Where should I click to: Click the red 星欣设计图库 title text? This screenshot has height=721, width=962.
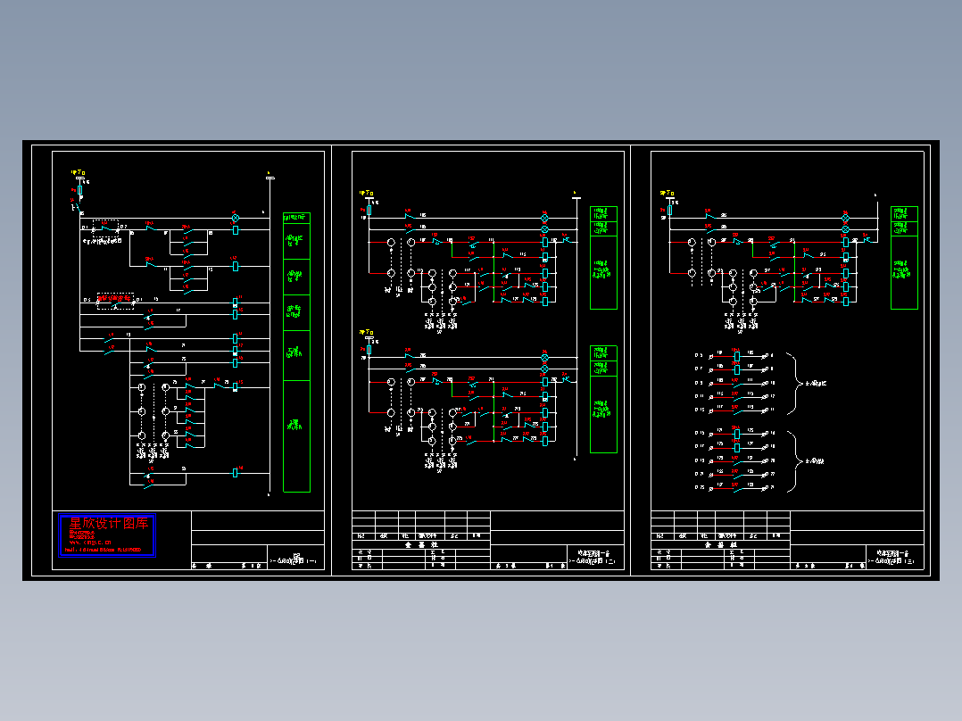[109, 524]
